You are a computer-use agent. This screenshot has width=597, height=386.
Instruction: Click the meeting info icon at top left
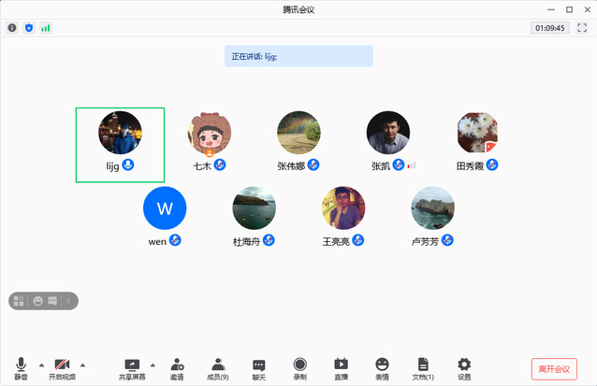(12, 28)
